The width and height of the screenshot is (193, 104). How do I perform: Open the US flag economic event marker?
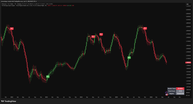pos(167,94)
